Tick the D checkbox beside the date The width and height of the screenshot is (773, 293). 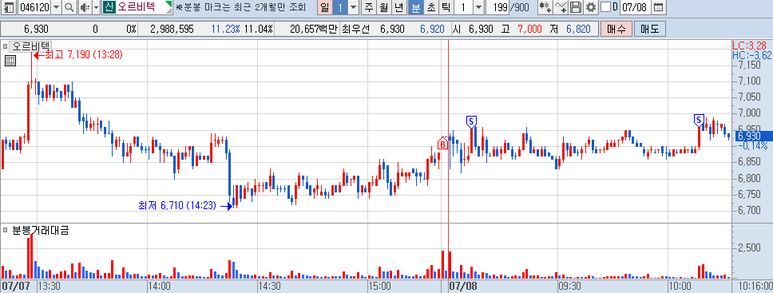click(x=606, y=7)
